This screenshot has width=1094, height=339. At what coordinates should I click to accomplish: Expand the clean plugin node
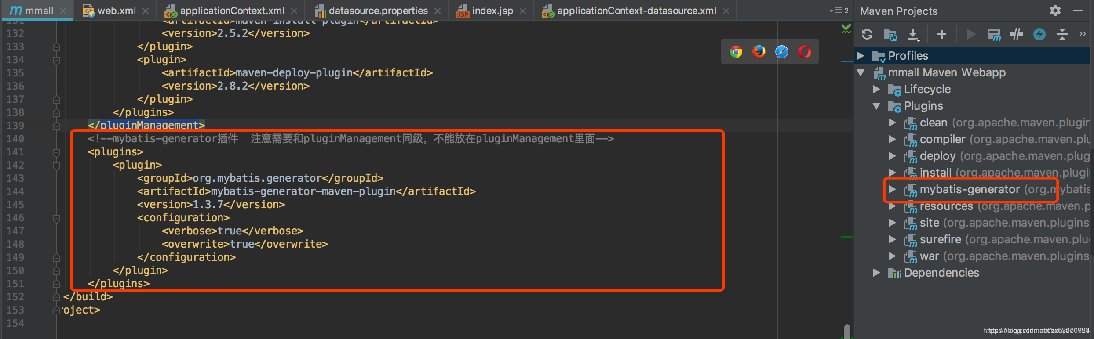(893, 123)
